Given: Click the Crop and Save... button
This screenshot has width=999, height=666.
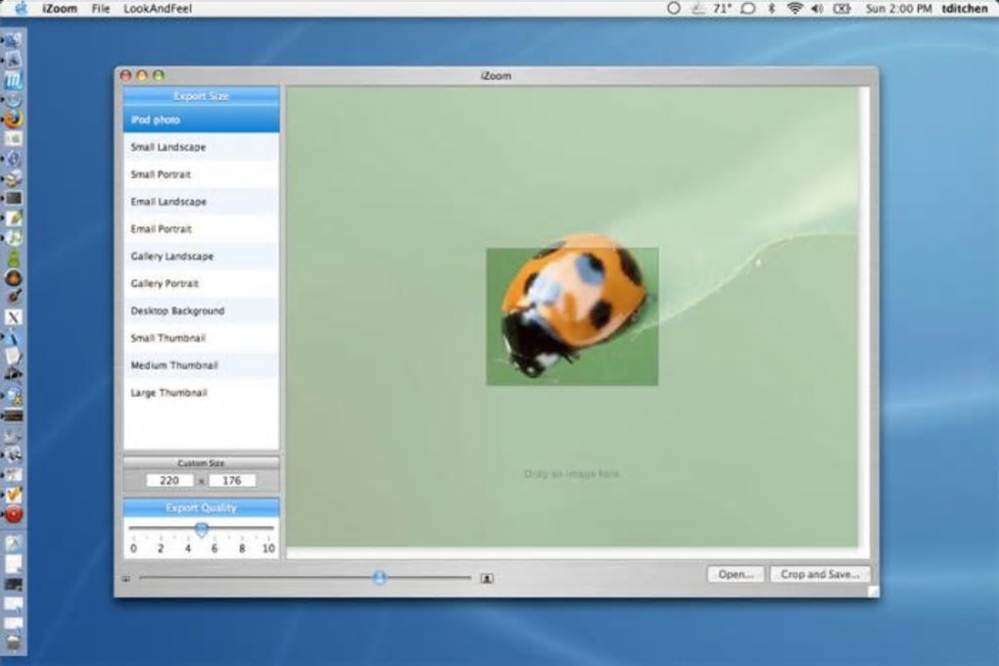Looking at the screenshot, I should 820,574.
